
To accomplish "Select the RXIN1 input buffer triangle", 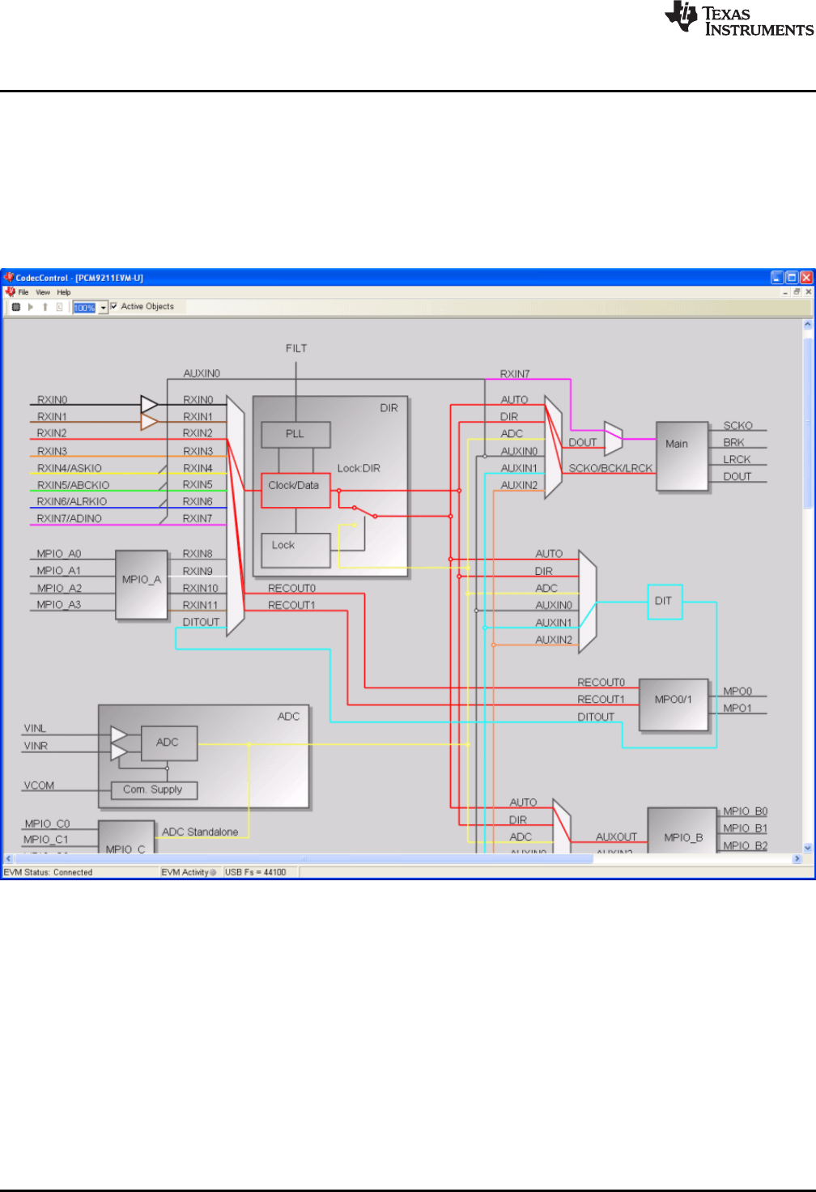I will (x=149, y=422).
